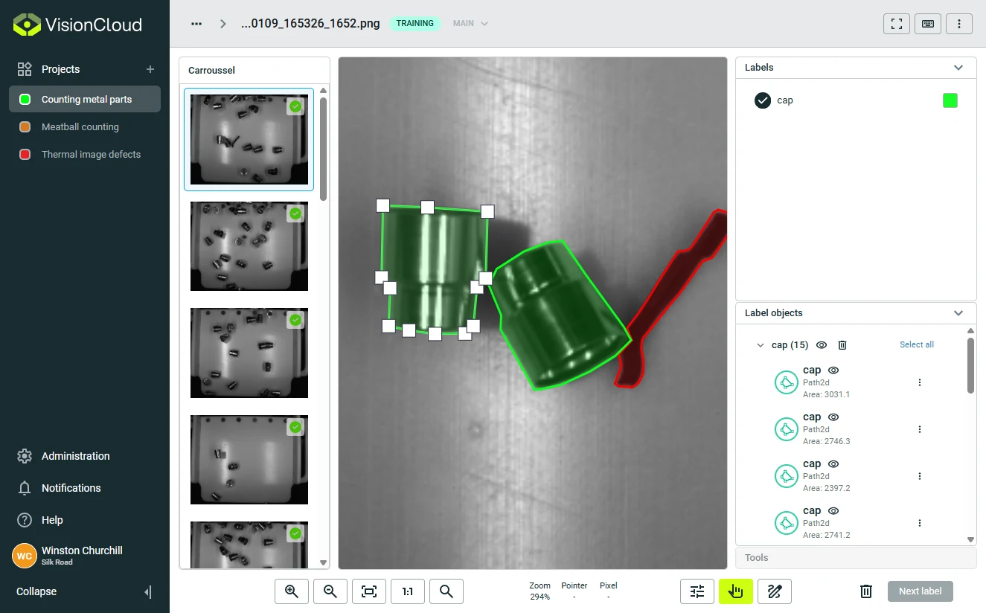Click the zoom in magnifier icon
The image size is (986, 613).
click(292, 591)
